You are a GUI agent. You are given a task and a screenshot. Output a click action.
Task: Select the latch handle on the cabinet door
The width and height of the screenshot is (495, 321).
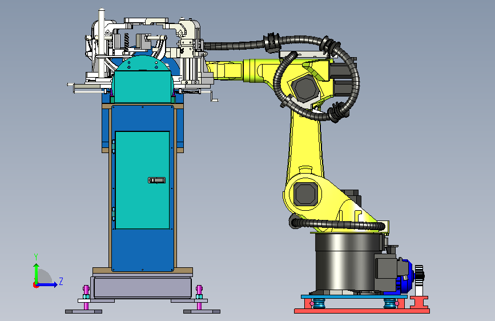pyautogui.click(x=157, y=180)
